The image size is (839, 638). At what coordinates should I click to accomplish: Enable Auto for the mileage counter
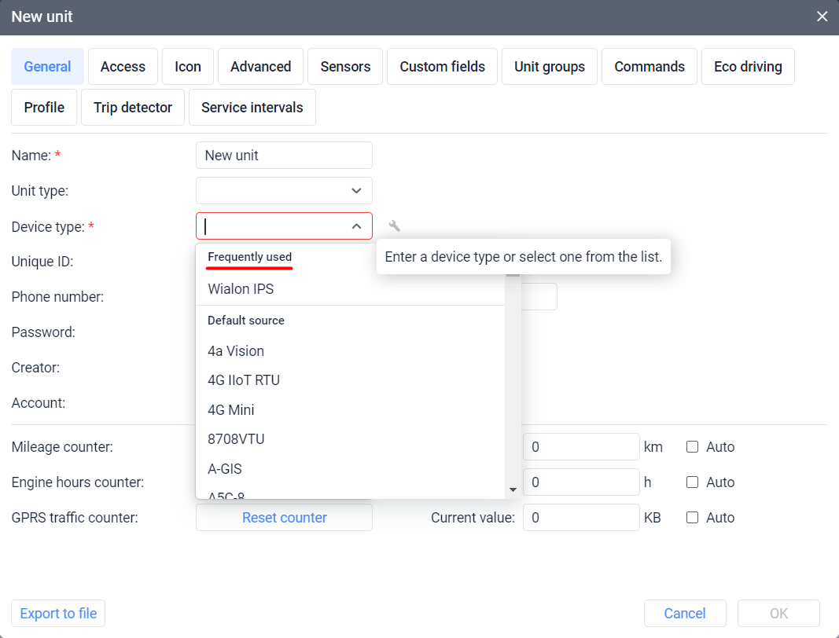(x=692, y=446)
